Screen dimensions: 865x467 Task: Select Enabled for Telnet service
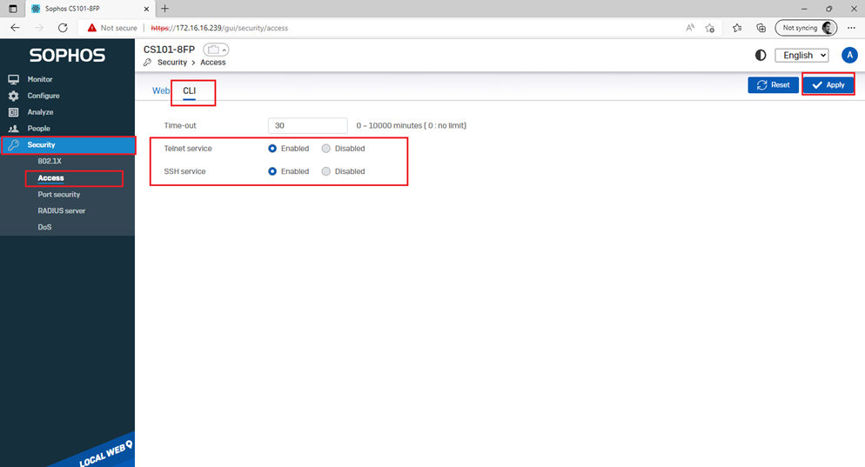[x=273, y=149]
